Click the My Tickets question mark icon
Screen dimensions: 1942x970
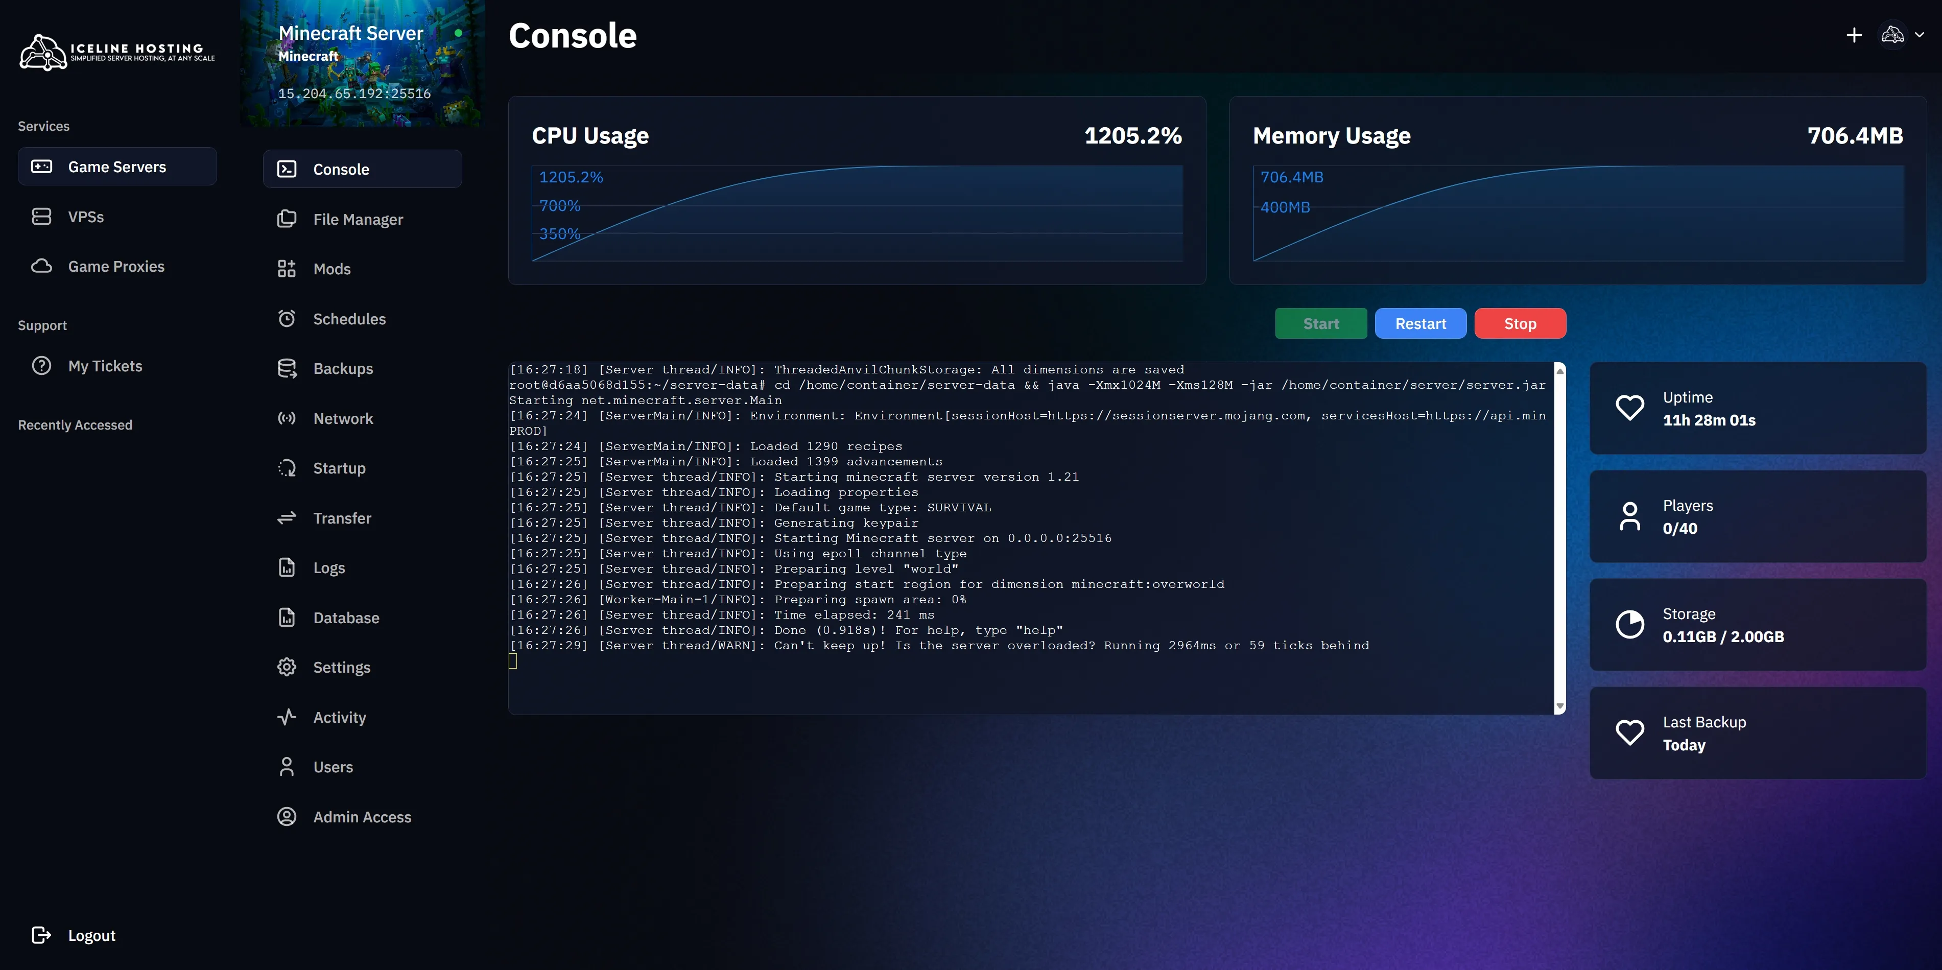pyautogui.click(x=41, y=366)
